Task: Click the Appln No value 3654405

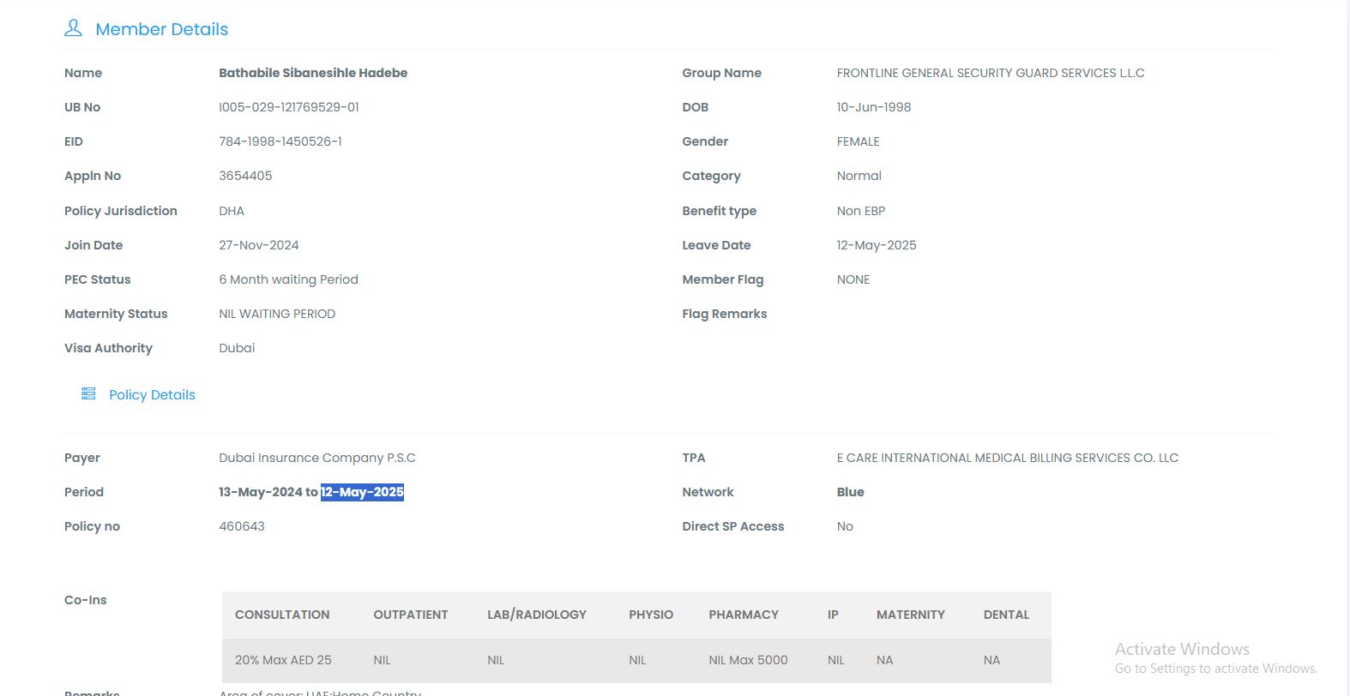Action: click(245, 176)
